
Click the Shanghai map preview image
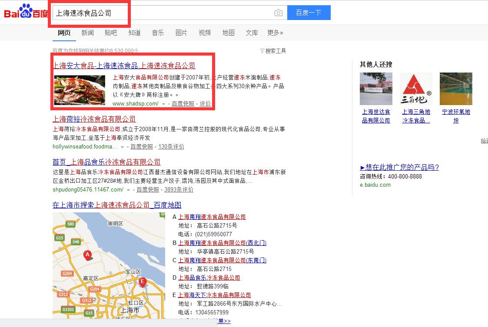109,265
